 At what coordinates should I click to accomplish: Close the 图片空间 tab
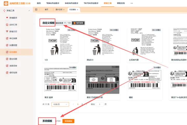coord(64,10)
